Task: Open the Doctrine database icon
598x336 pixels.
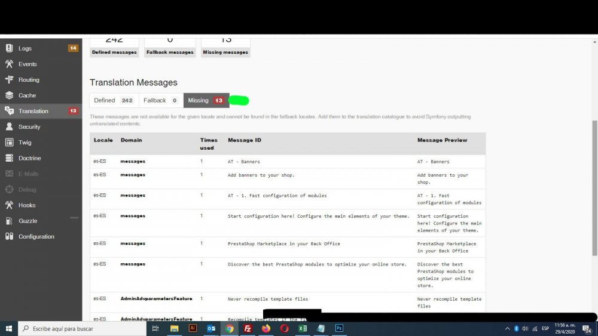Action: 9,158
